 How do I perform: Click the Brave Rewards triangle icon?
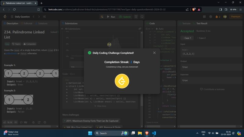pos(199,9)
